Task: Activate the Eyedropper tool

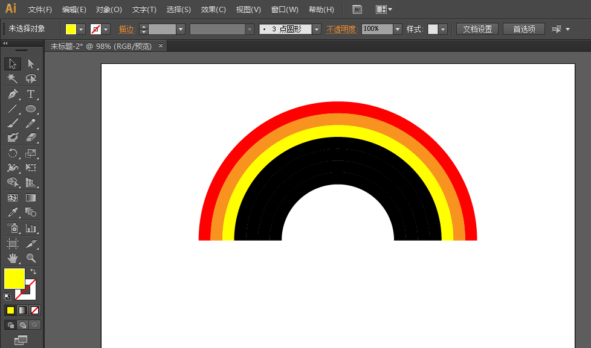Action: click(x=13, y=212)
